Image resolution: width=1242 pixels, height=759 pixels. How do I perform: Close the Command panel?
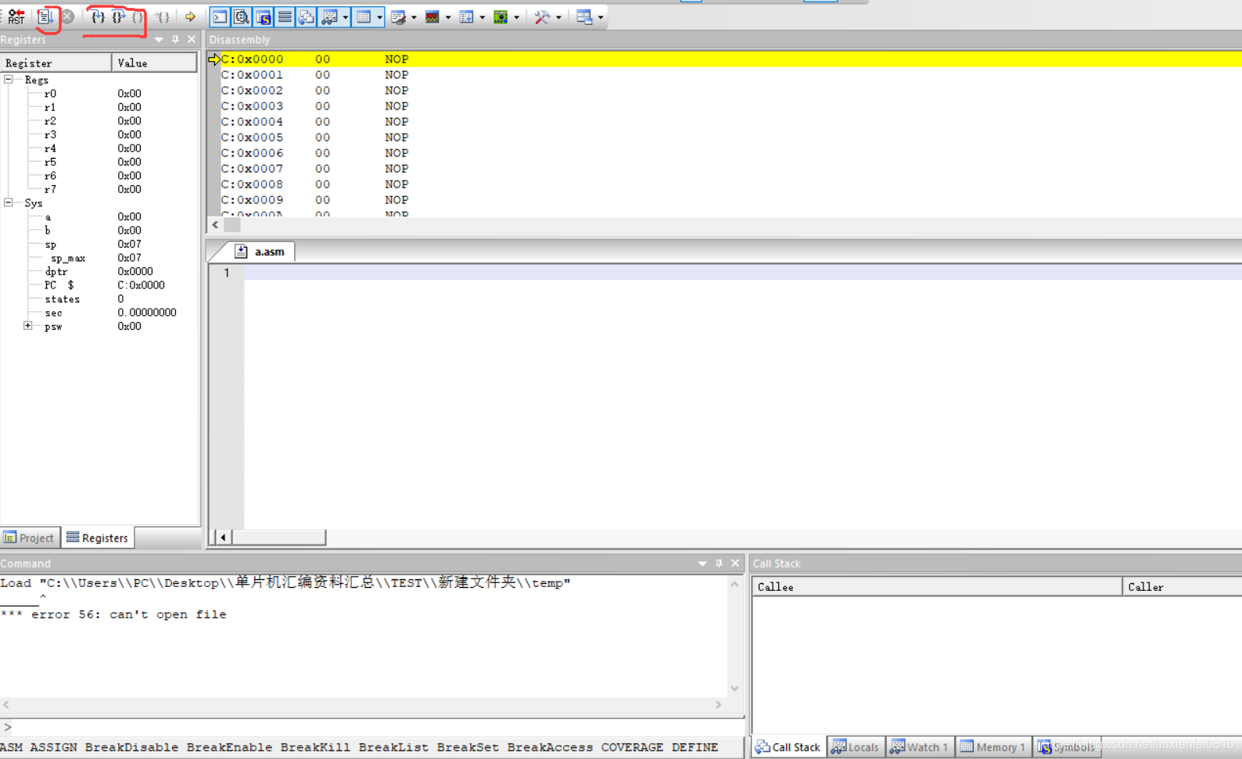[735, 563]
